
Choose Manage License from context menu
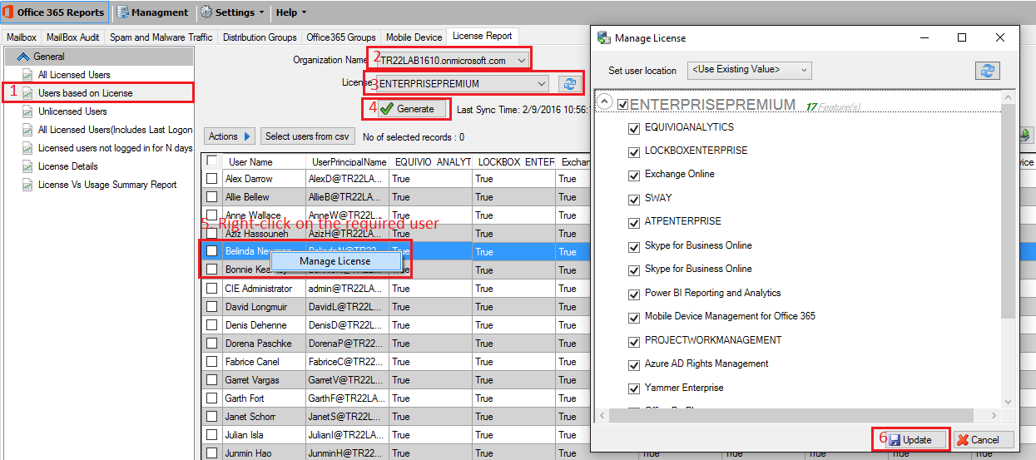335,261
